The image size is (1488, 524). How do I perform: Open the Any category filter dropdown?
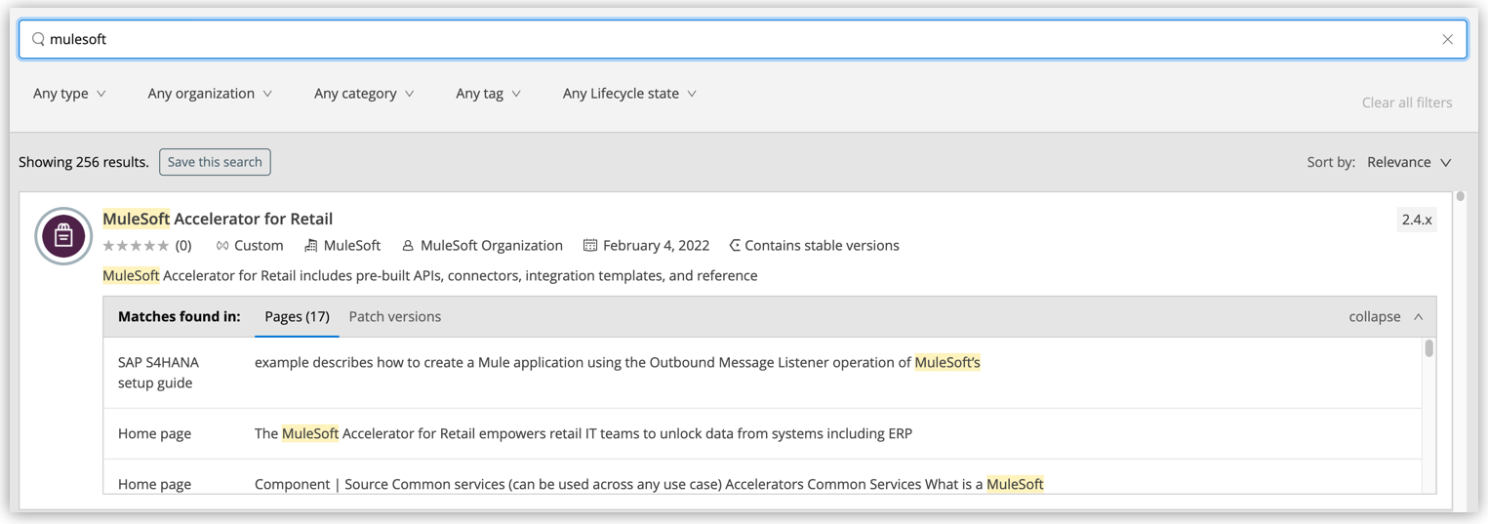364,94
